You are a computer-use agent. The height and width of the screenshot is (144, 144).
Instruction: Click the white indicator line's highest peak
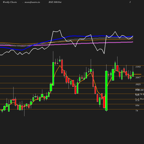60,30
